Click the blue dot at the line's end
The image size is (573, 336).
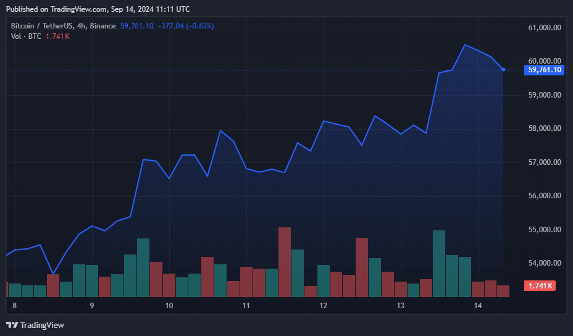503,69
